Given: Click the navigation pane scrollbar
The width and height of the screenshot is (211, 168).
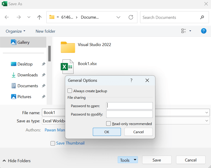Looking at the screenshot, I should point(49,54).
